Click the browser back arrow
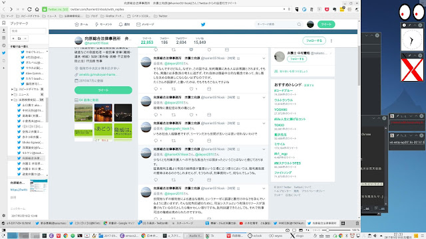The width and height of the screenshot is (426, 239). click(4, 9)
